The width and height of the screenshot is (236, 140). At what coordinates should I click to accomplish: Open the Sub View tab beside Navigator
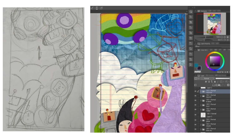click(x=210, y=11)
